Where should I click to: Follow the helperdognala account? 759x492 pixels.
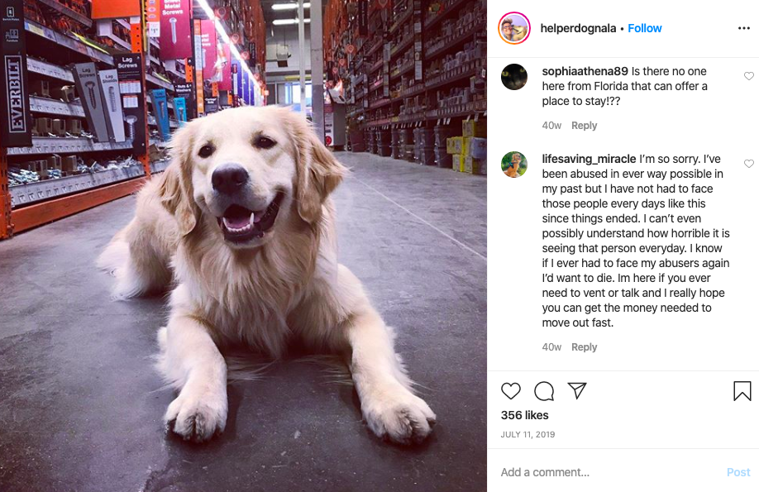coord(645,28)
